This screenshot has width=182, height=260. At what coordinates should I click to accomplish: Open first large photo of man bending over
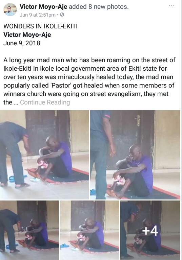pyautogui.click(x=44, y=155)
